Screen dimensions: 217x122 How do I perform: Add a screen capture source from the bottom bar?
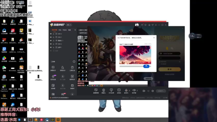point(96,91)
